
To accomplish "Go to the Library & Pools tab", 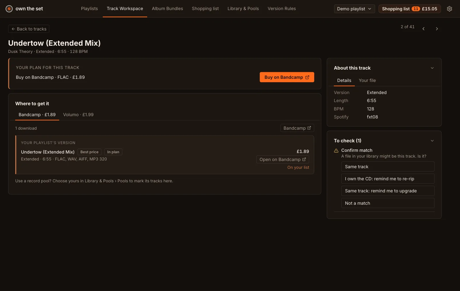I will [243, 9].
